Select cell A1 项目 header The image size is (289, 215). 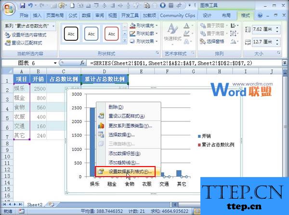pyautogui.click(x=22, y=79)
